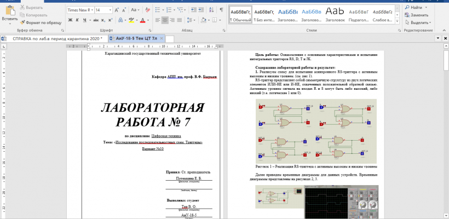
Task: Click the increase indent icon
Action: pos(202,10)
